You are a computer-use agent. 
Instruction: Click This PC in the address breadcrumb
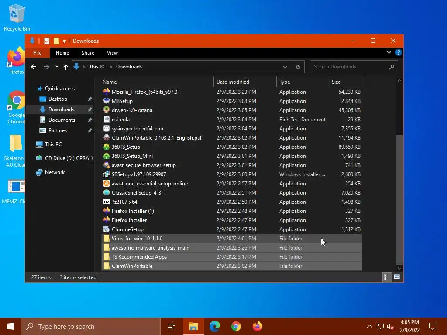click(x=97, y=67)
